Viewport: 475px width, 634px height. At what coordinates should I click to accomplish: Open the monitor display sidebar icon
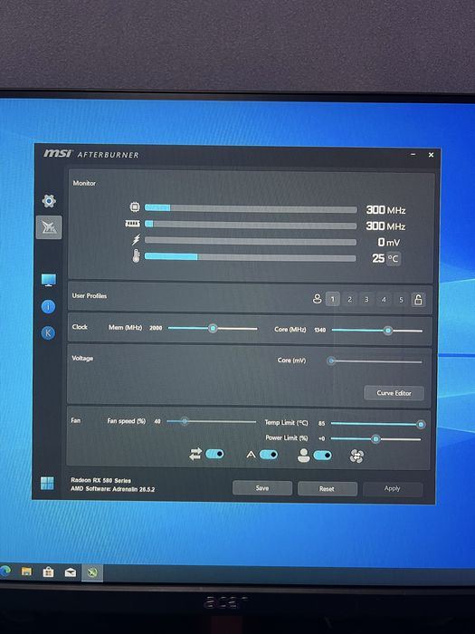point(49,280)
